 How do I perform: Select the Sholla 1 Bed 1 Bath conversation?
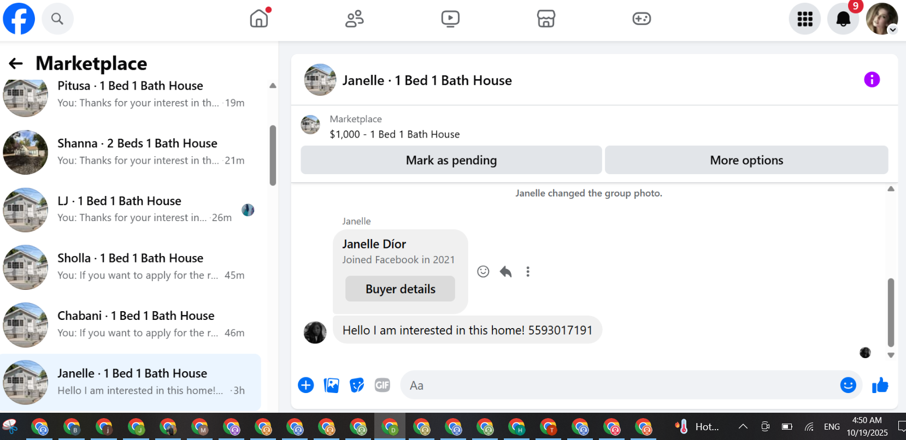[x=131, y=267]
